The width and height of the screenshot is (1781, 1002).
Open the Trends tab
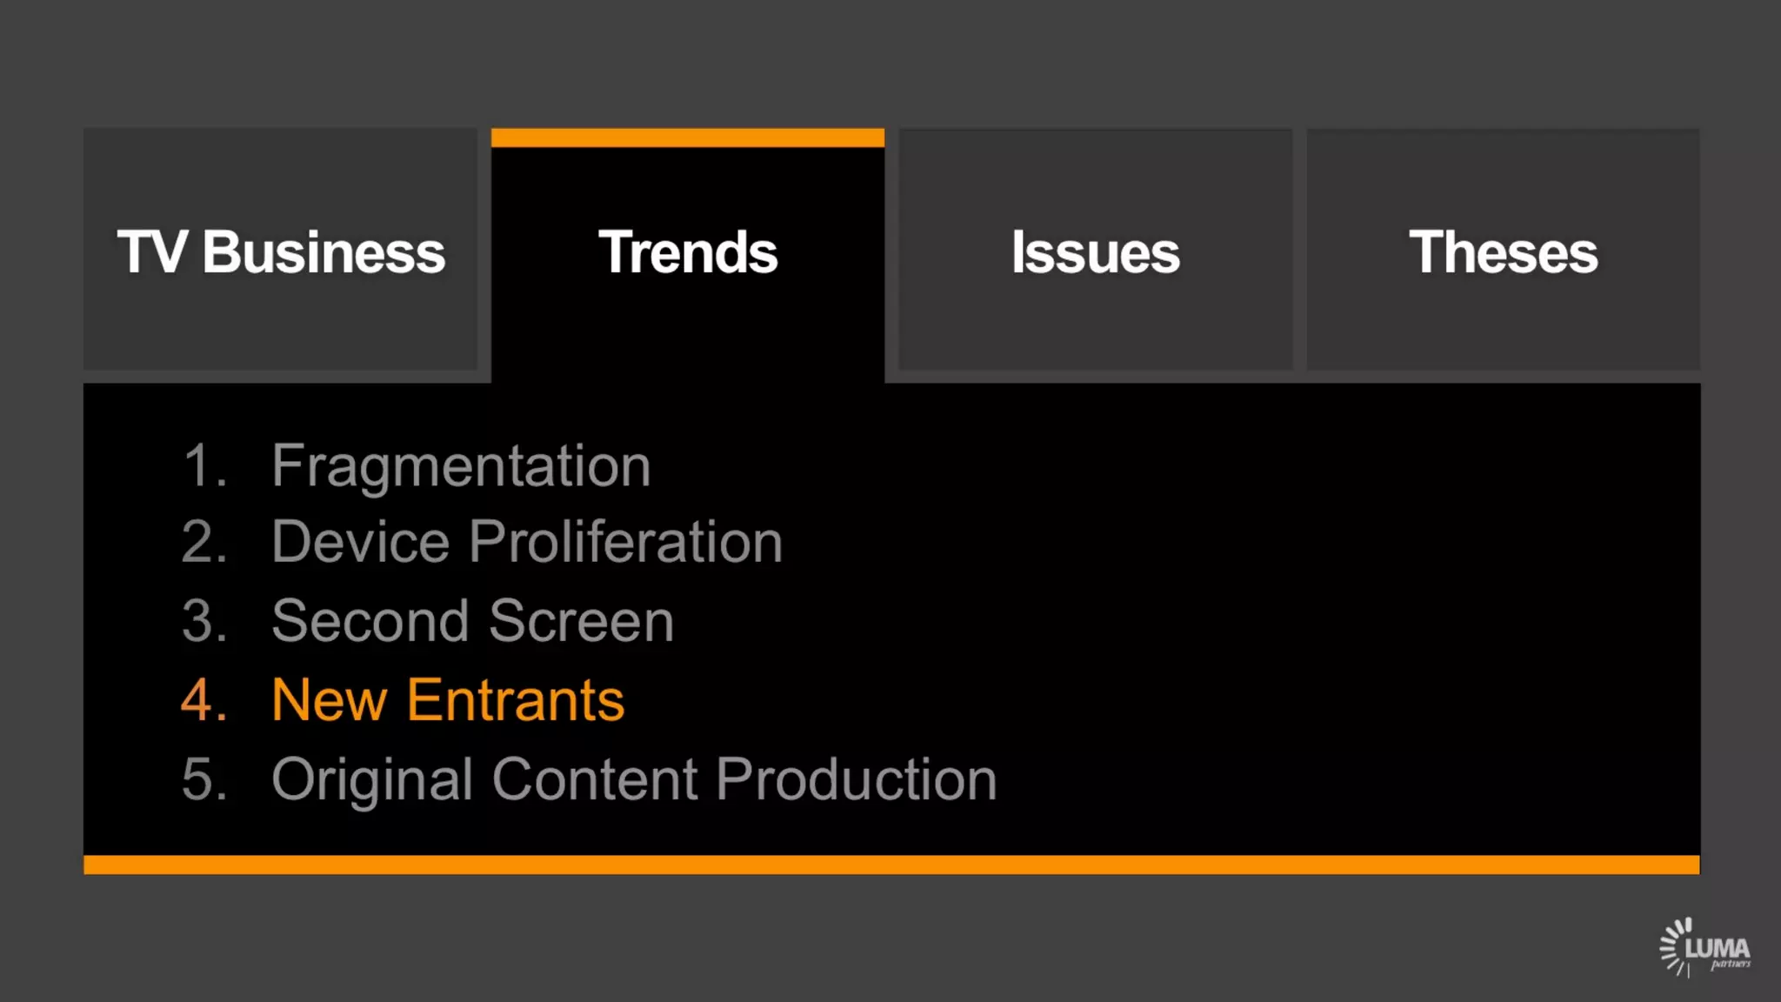[688, 256]
